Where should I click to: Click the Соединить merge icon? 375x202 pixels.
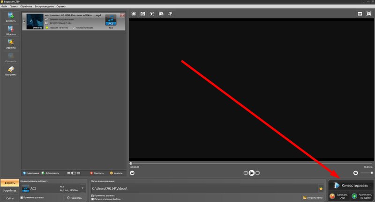click(10, 58)
